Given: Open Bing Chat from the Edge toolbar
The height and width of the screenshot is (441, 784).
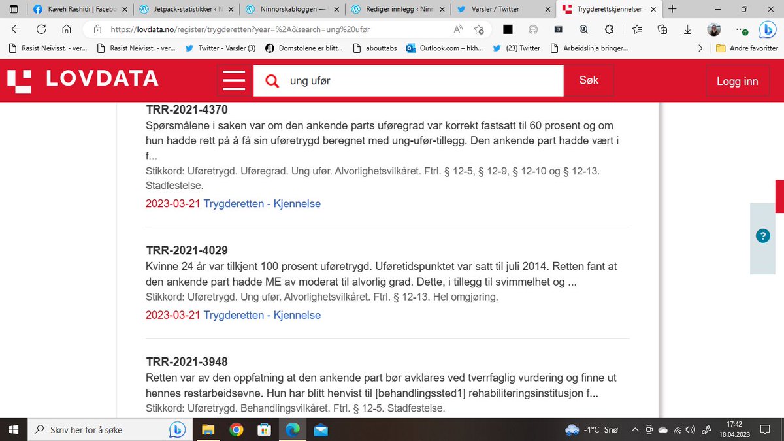Looking at the screenshot, I should [x=767, y=29].
